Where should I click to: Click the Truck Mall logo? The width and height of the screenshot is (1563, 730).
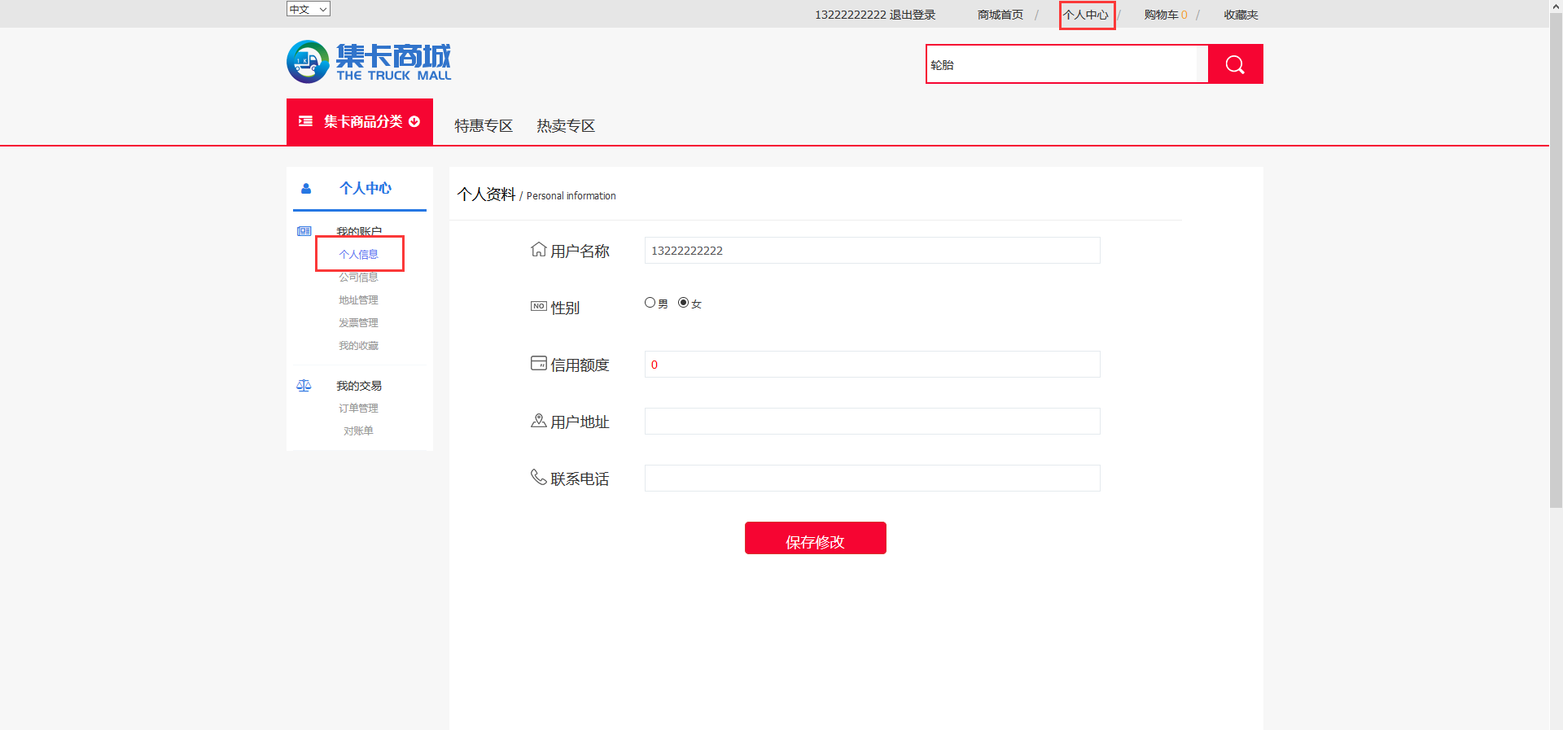369,62
